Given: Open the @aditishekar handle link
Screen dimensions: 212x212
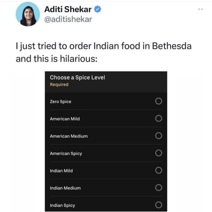Looking at the screenshot, I should (x=68, y=19).
